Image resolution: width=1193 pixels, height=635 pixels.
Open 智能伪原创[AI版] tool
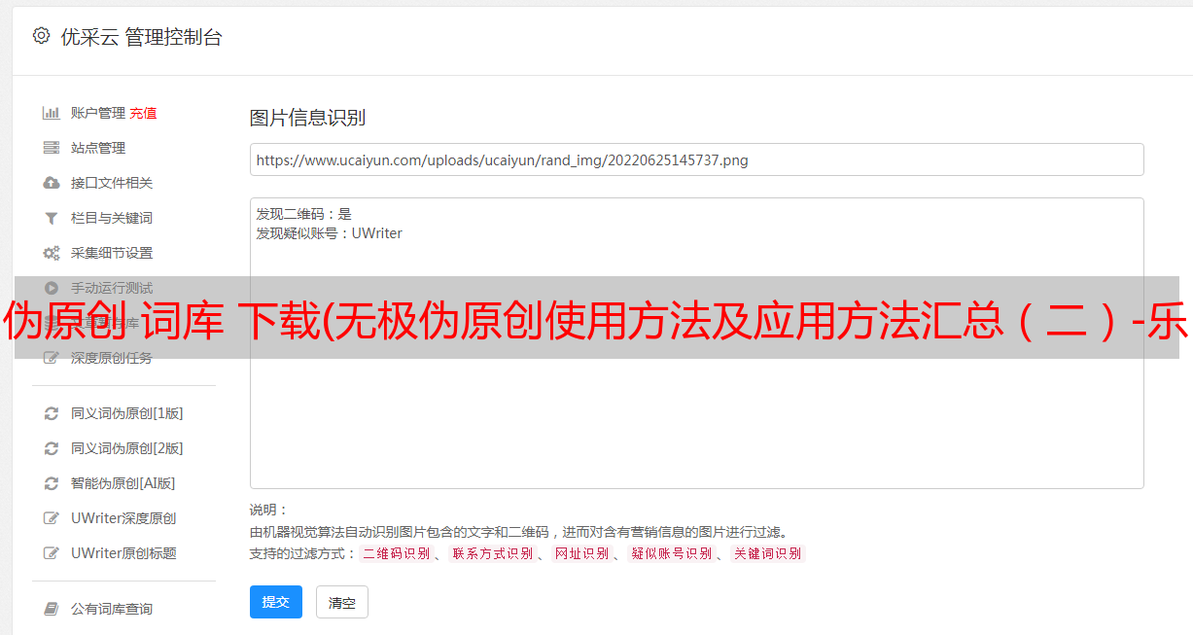point(123,483)
